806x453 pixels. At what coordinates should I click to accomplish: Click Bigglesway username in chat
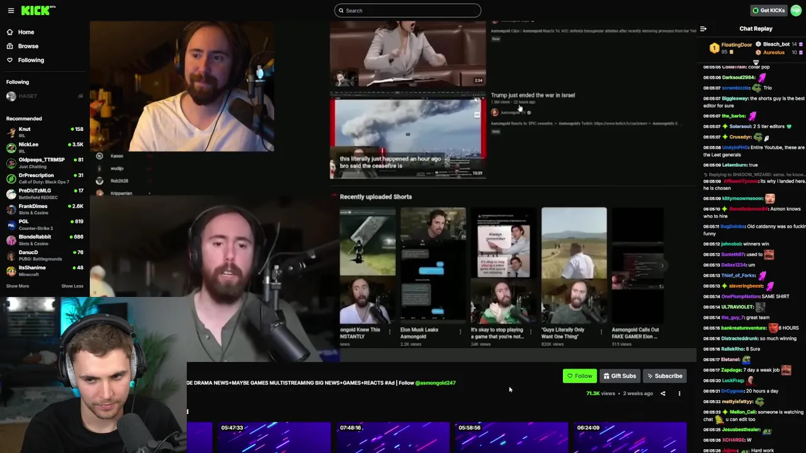pyautogui.click(x=735, y=99)
